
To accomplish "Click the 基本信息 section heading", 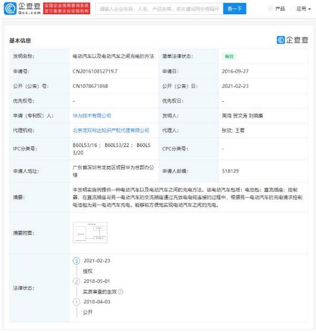I will coord(20,41).
